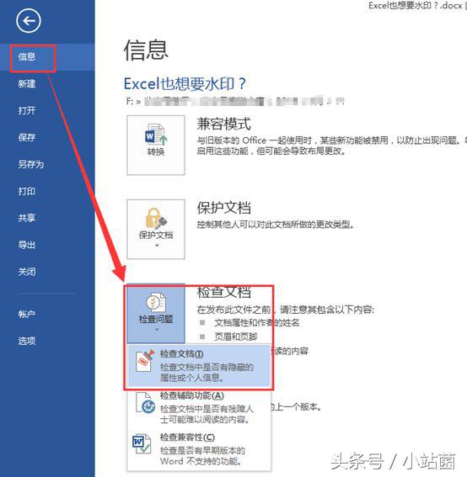Click the checklist icon on 检查问题

(x=156, y=303)
